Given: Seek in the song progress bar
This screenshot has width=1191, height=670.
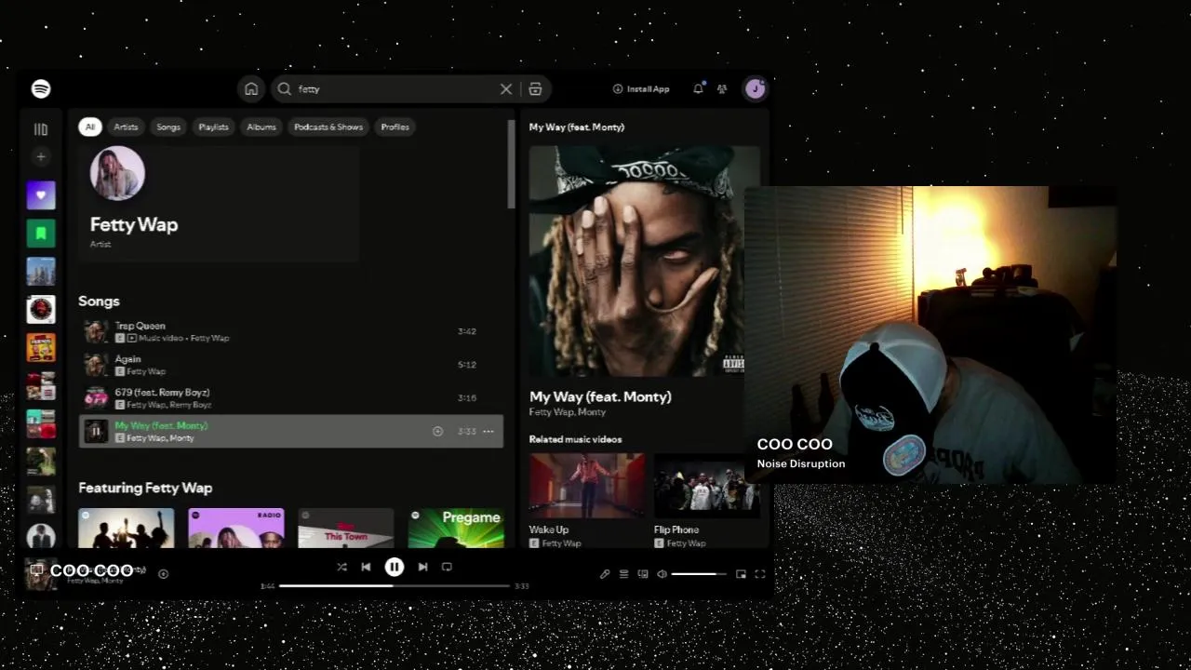Looking at the screenshot, I should click(395, 586).
